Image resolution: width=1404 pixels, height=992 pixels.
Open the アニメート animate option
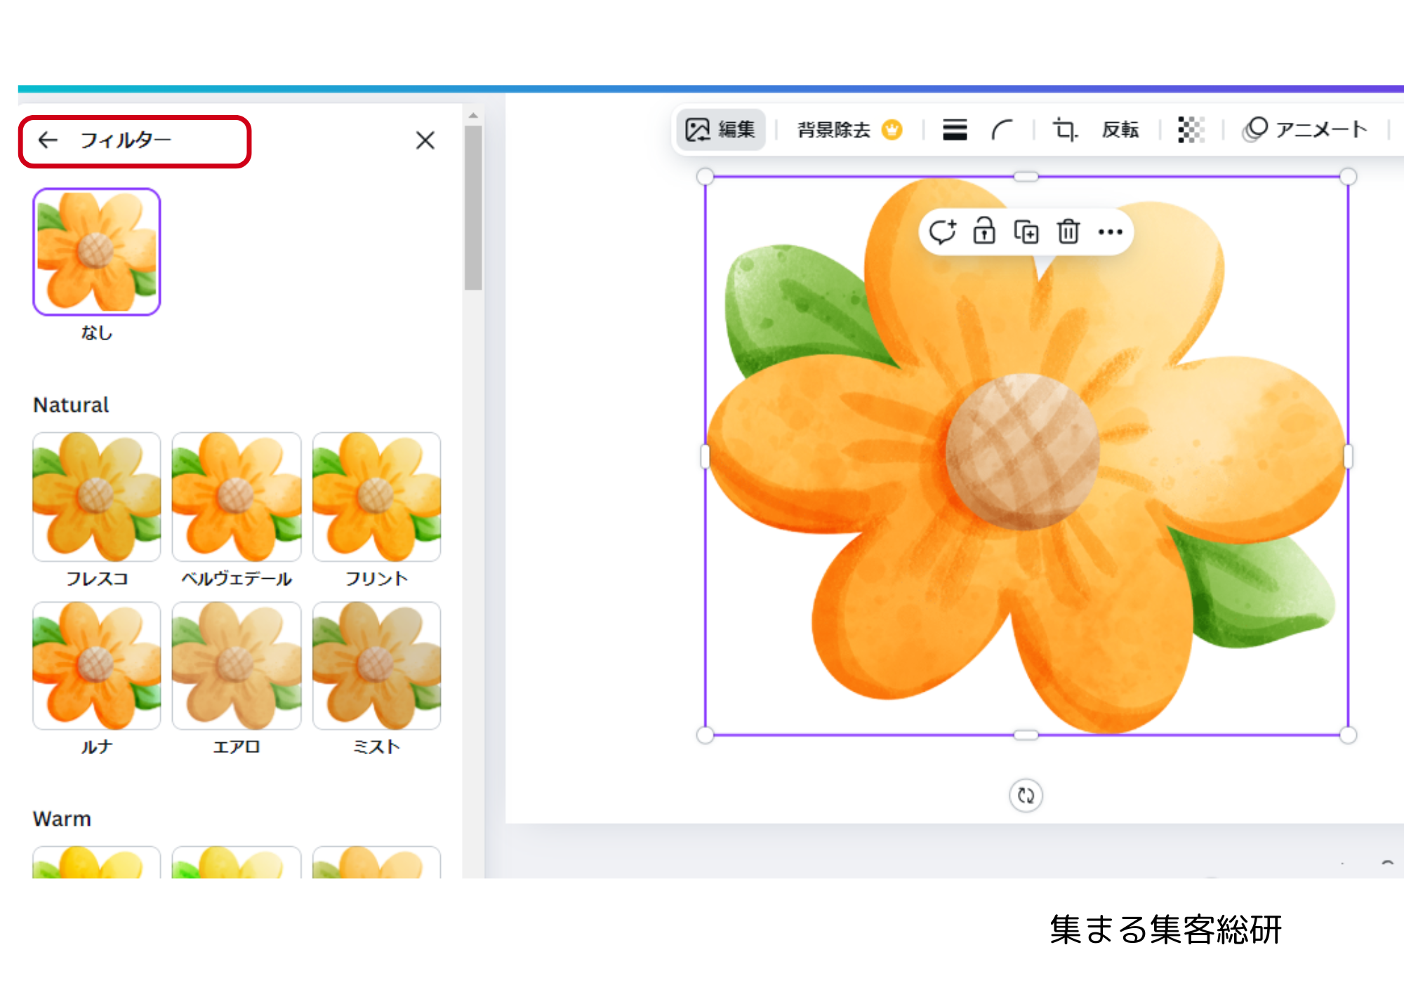point(1304,130)
